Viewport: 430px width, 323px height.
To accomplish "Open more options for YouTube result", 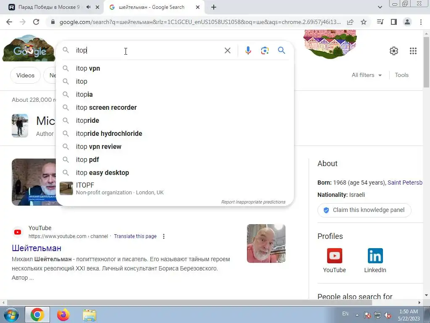I will point(164,236).
